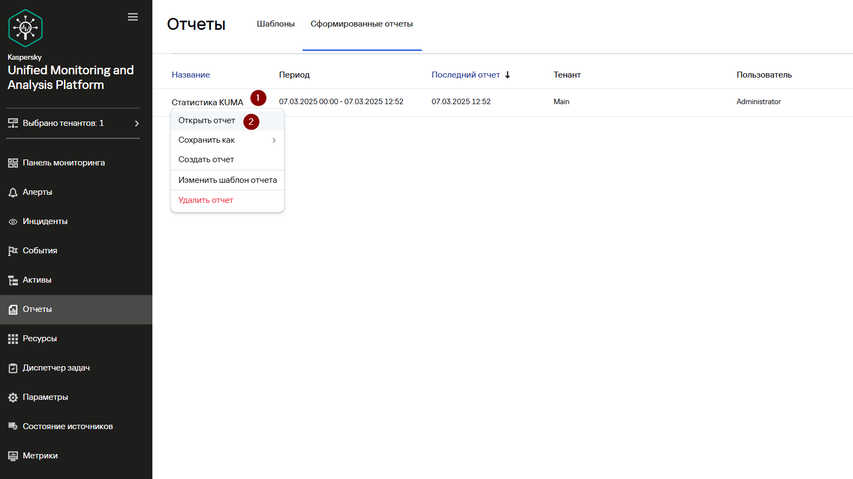Open Диспетчер задач in the sidebar
Image resolution: width=853 pixels, height=479 pixels.
(x=76, y=368)
